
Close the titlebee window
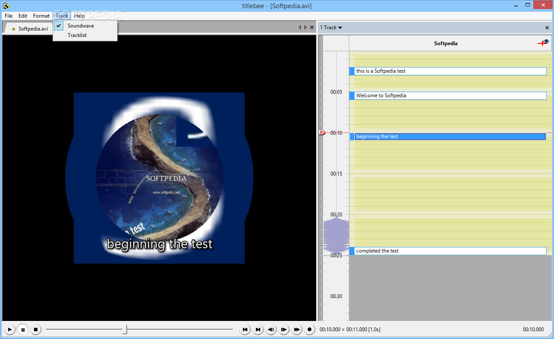[543, 5]
